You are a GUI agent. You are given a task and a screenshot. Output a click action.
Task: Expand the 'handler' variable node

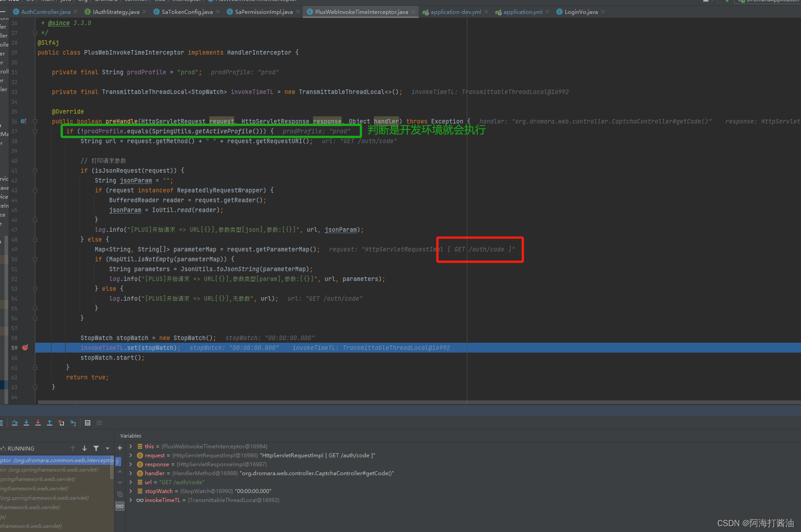pyautogui.click(x=131, y=473)
